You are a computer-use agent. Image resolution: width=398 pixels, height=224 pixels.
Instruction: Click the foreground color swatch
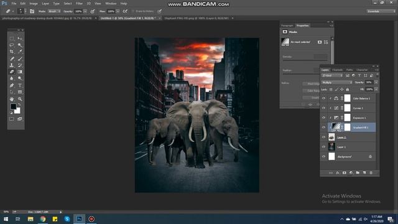pos(13,106)
